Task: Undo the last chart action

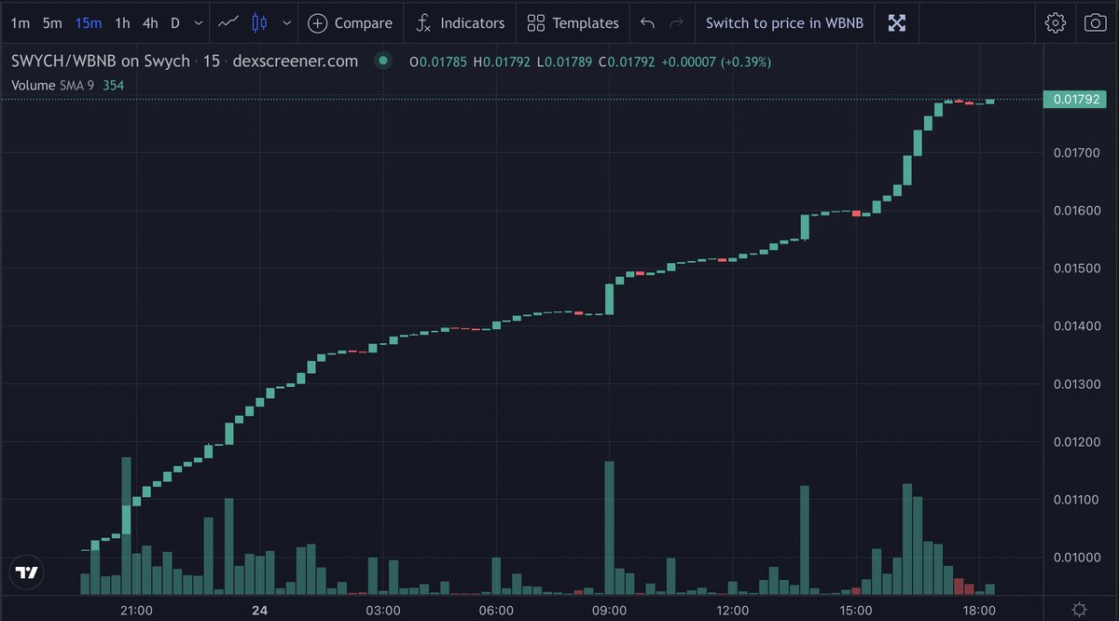Action: click(647, 22)
